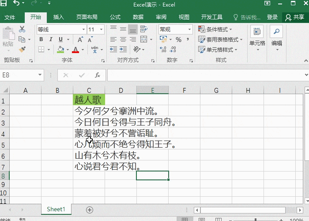Open the 文件 tab

[x=10, y=17]
